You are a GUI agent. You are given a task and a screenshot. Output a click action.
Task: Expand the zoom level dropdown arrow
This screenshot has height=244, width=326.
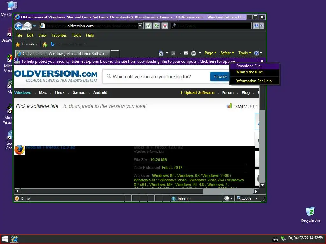coord(257,198)
